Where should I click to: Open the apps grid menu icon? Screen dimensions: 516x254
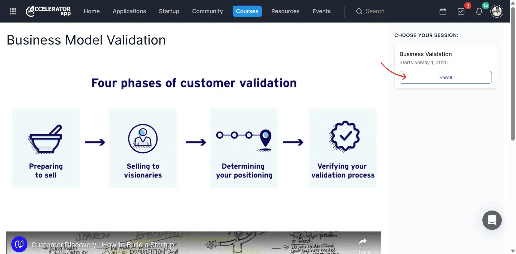pyautogui.click(x=13, y=11)
